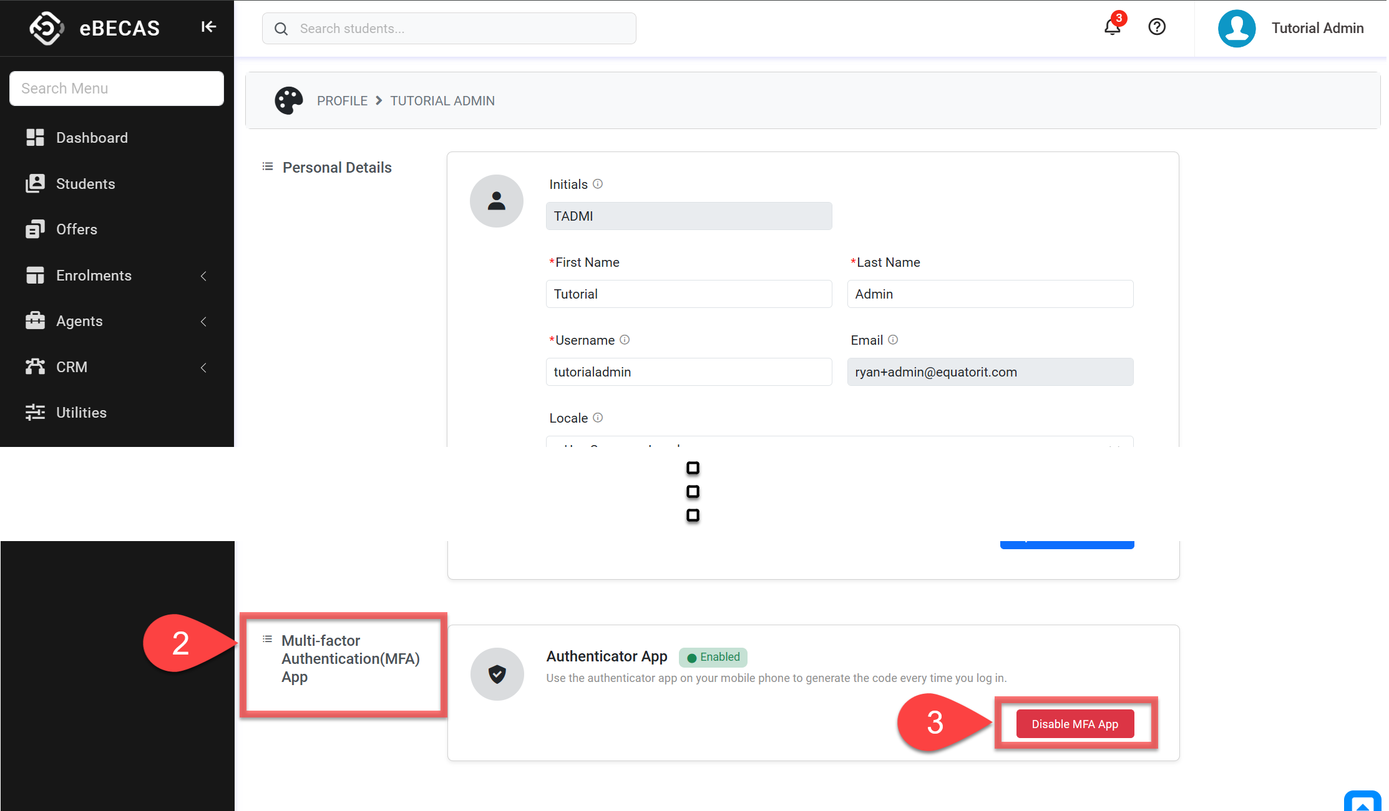Click the Email info icon

coord(893,340)
